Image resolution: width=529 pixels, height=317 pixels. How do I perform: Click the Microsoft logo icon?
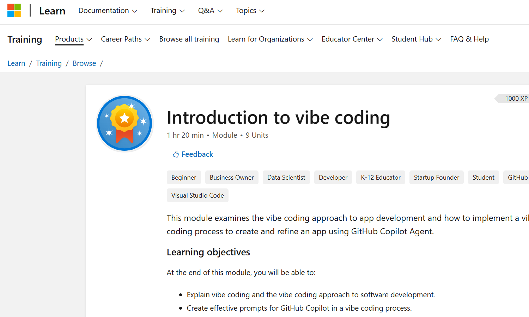pyautogui.click(x=14, y=11)
